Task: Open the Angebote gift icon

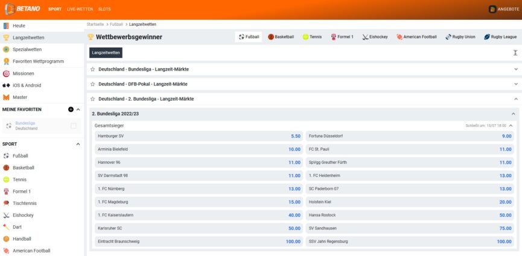Action: coord(492,9)
